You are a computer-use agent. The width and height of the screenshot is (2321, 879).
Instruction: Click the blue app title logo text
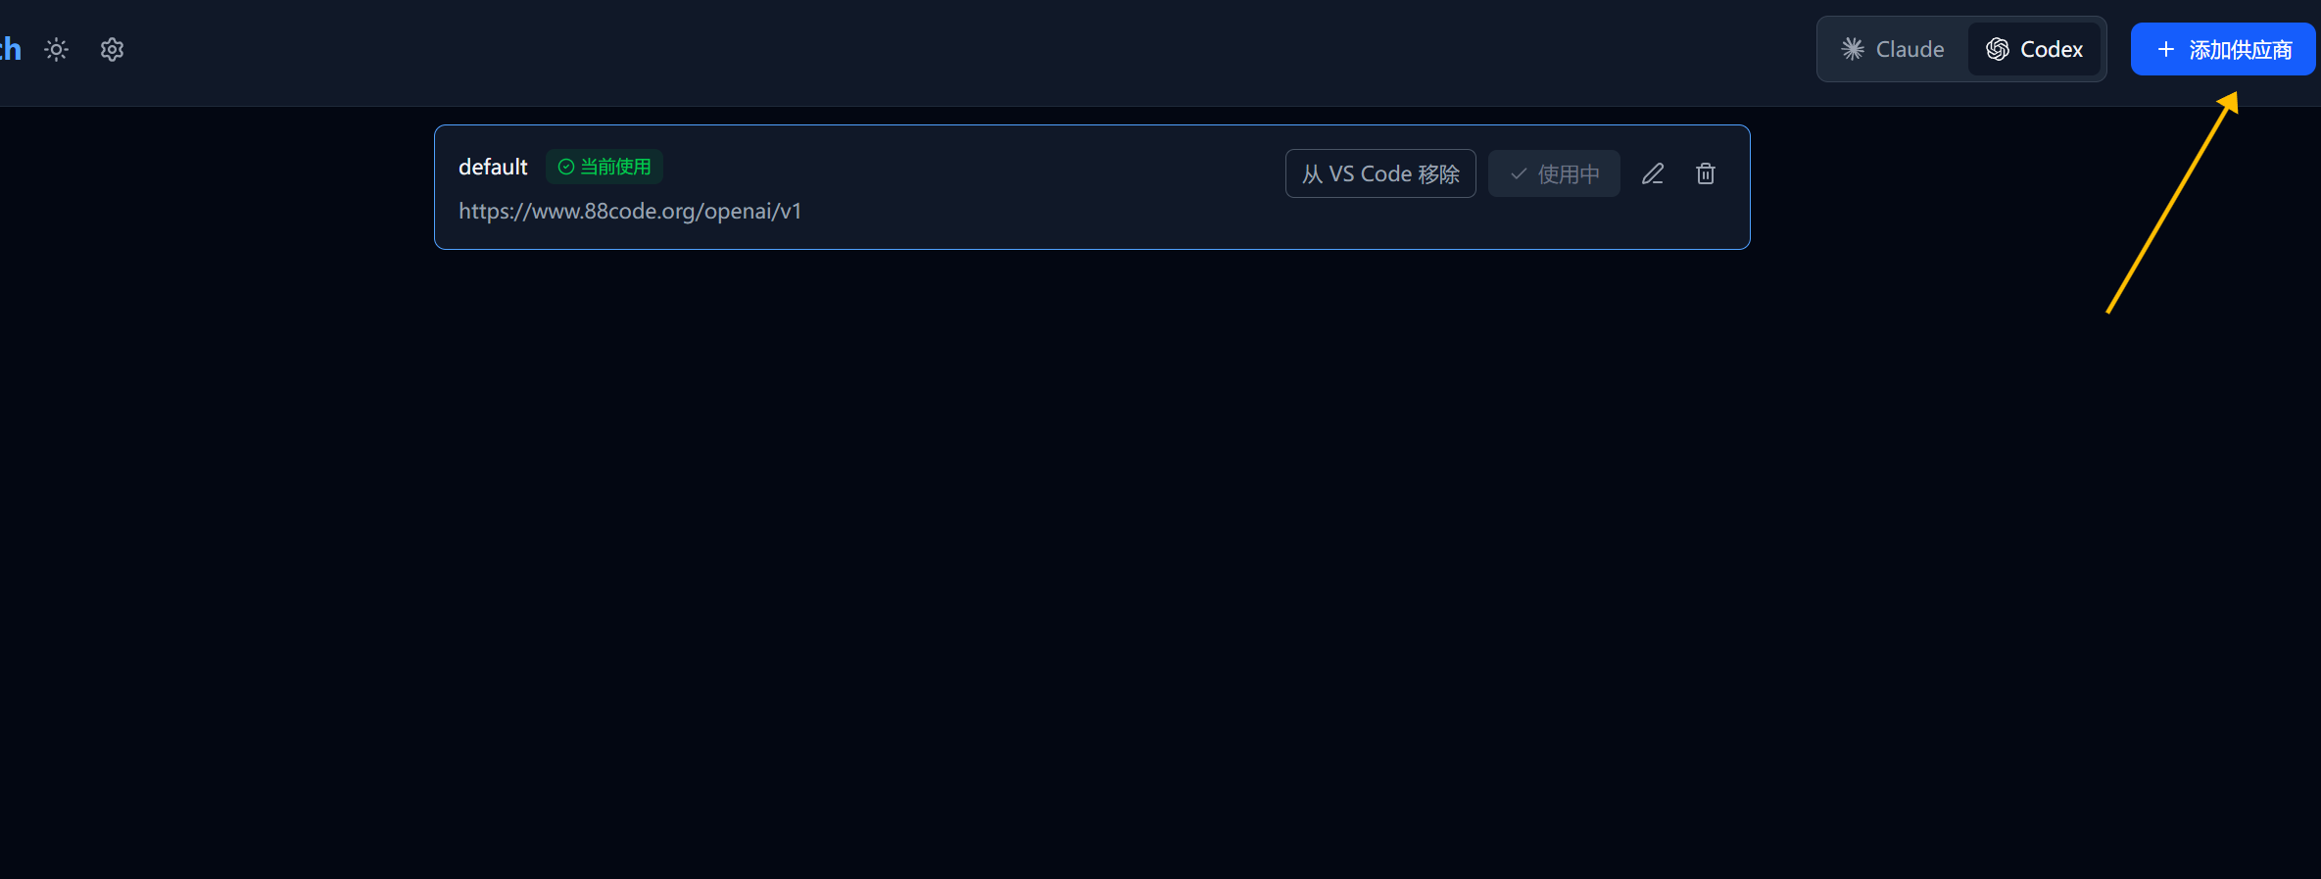[x=11, y=49]
